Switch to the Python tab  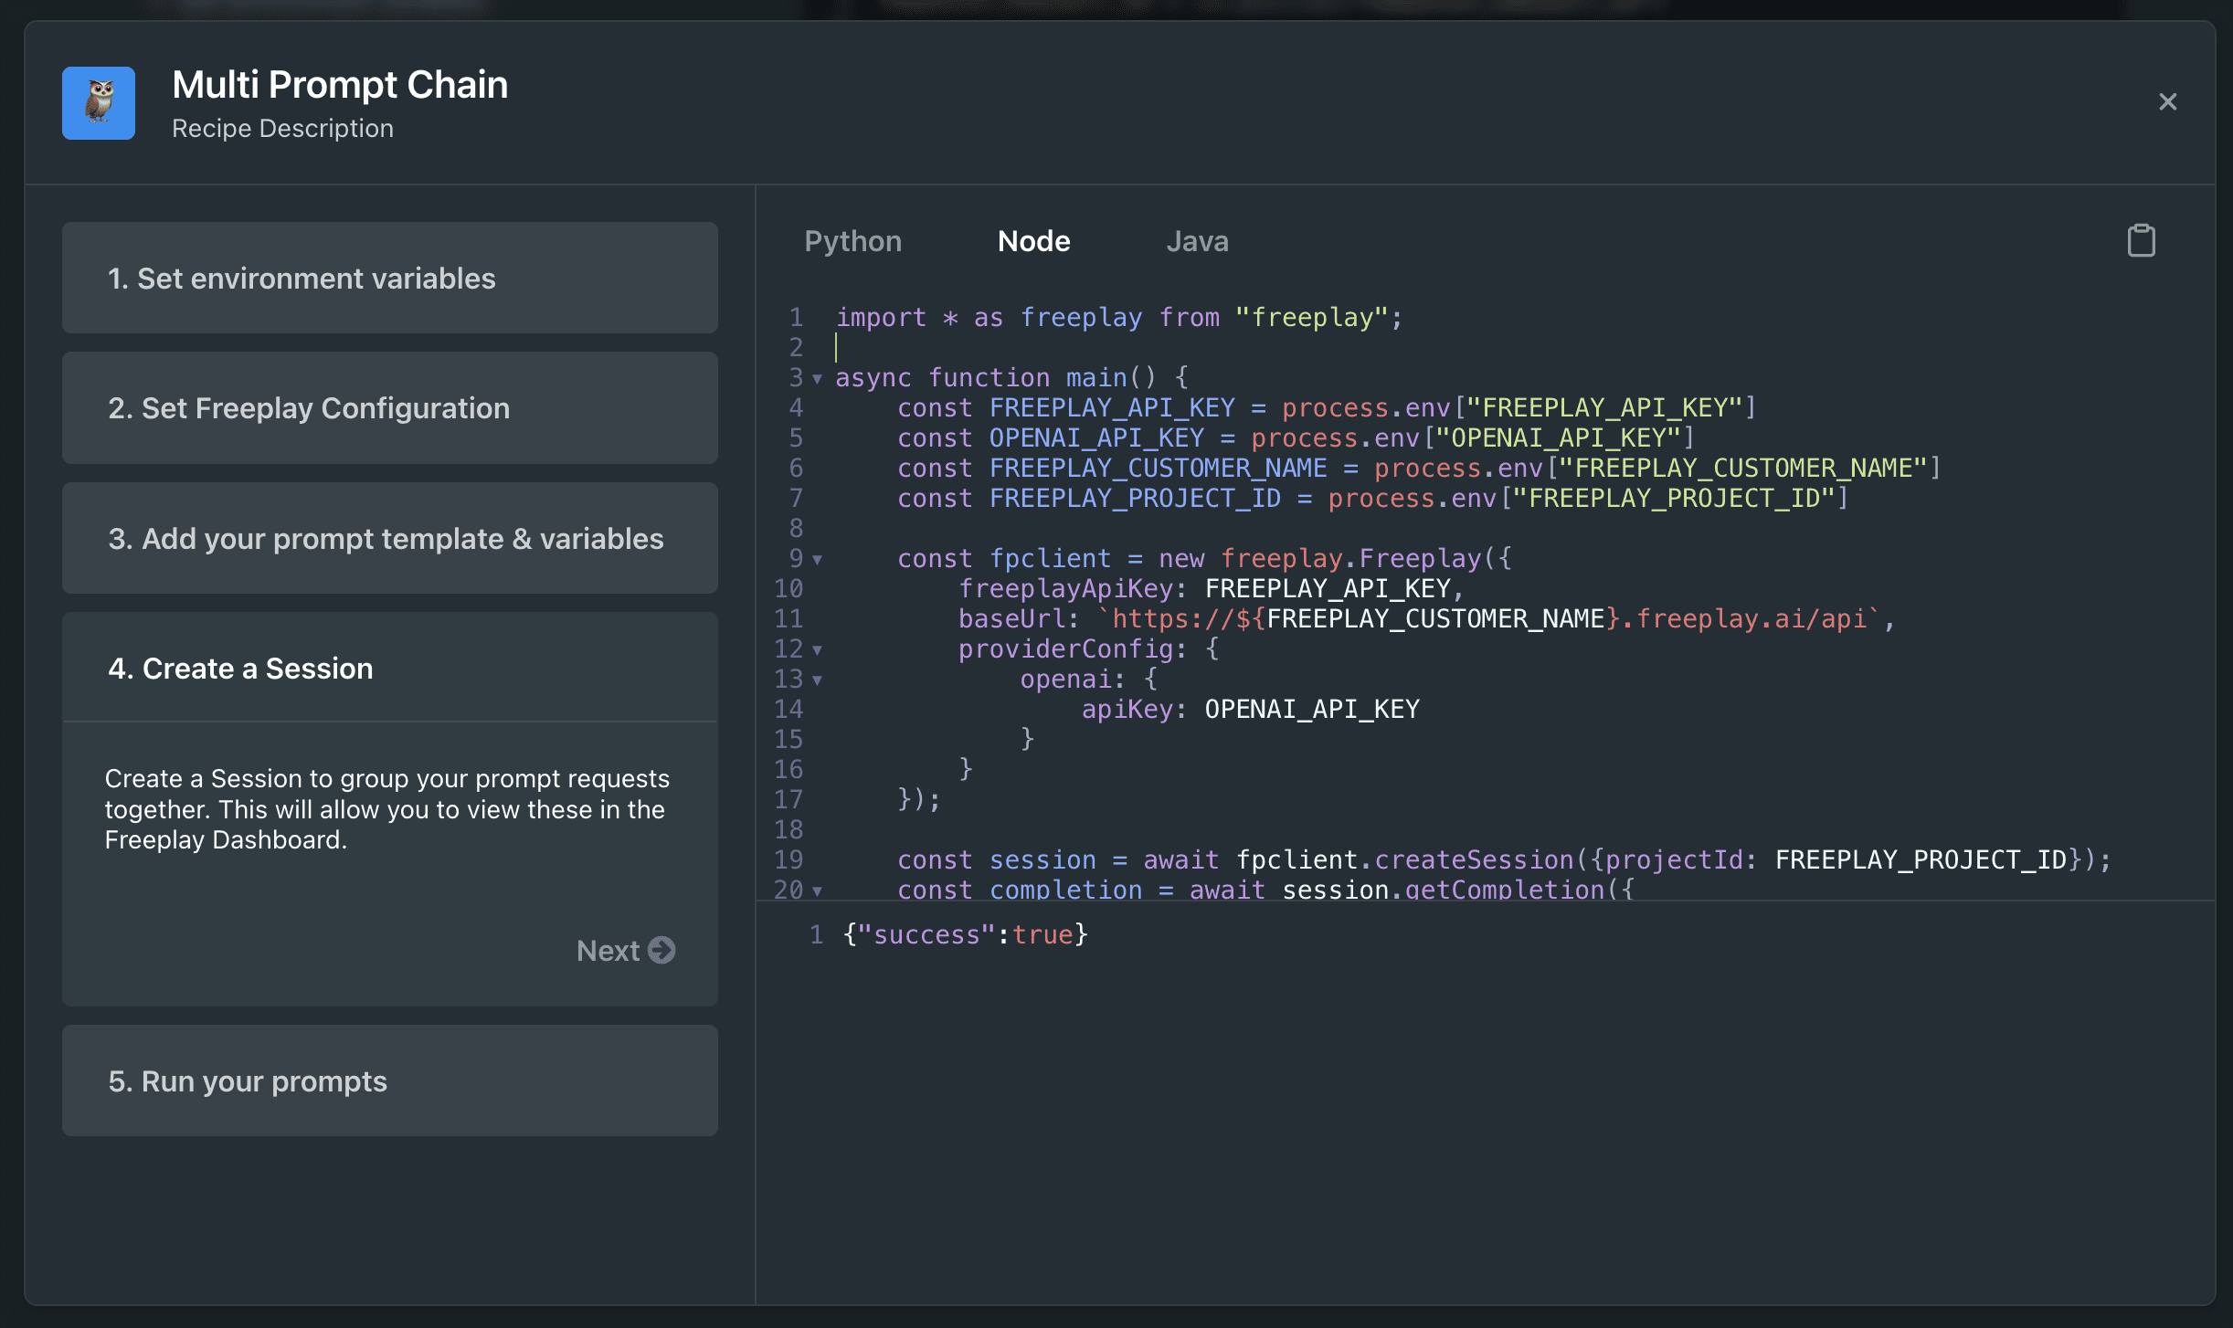852,241
